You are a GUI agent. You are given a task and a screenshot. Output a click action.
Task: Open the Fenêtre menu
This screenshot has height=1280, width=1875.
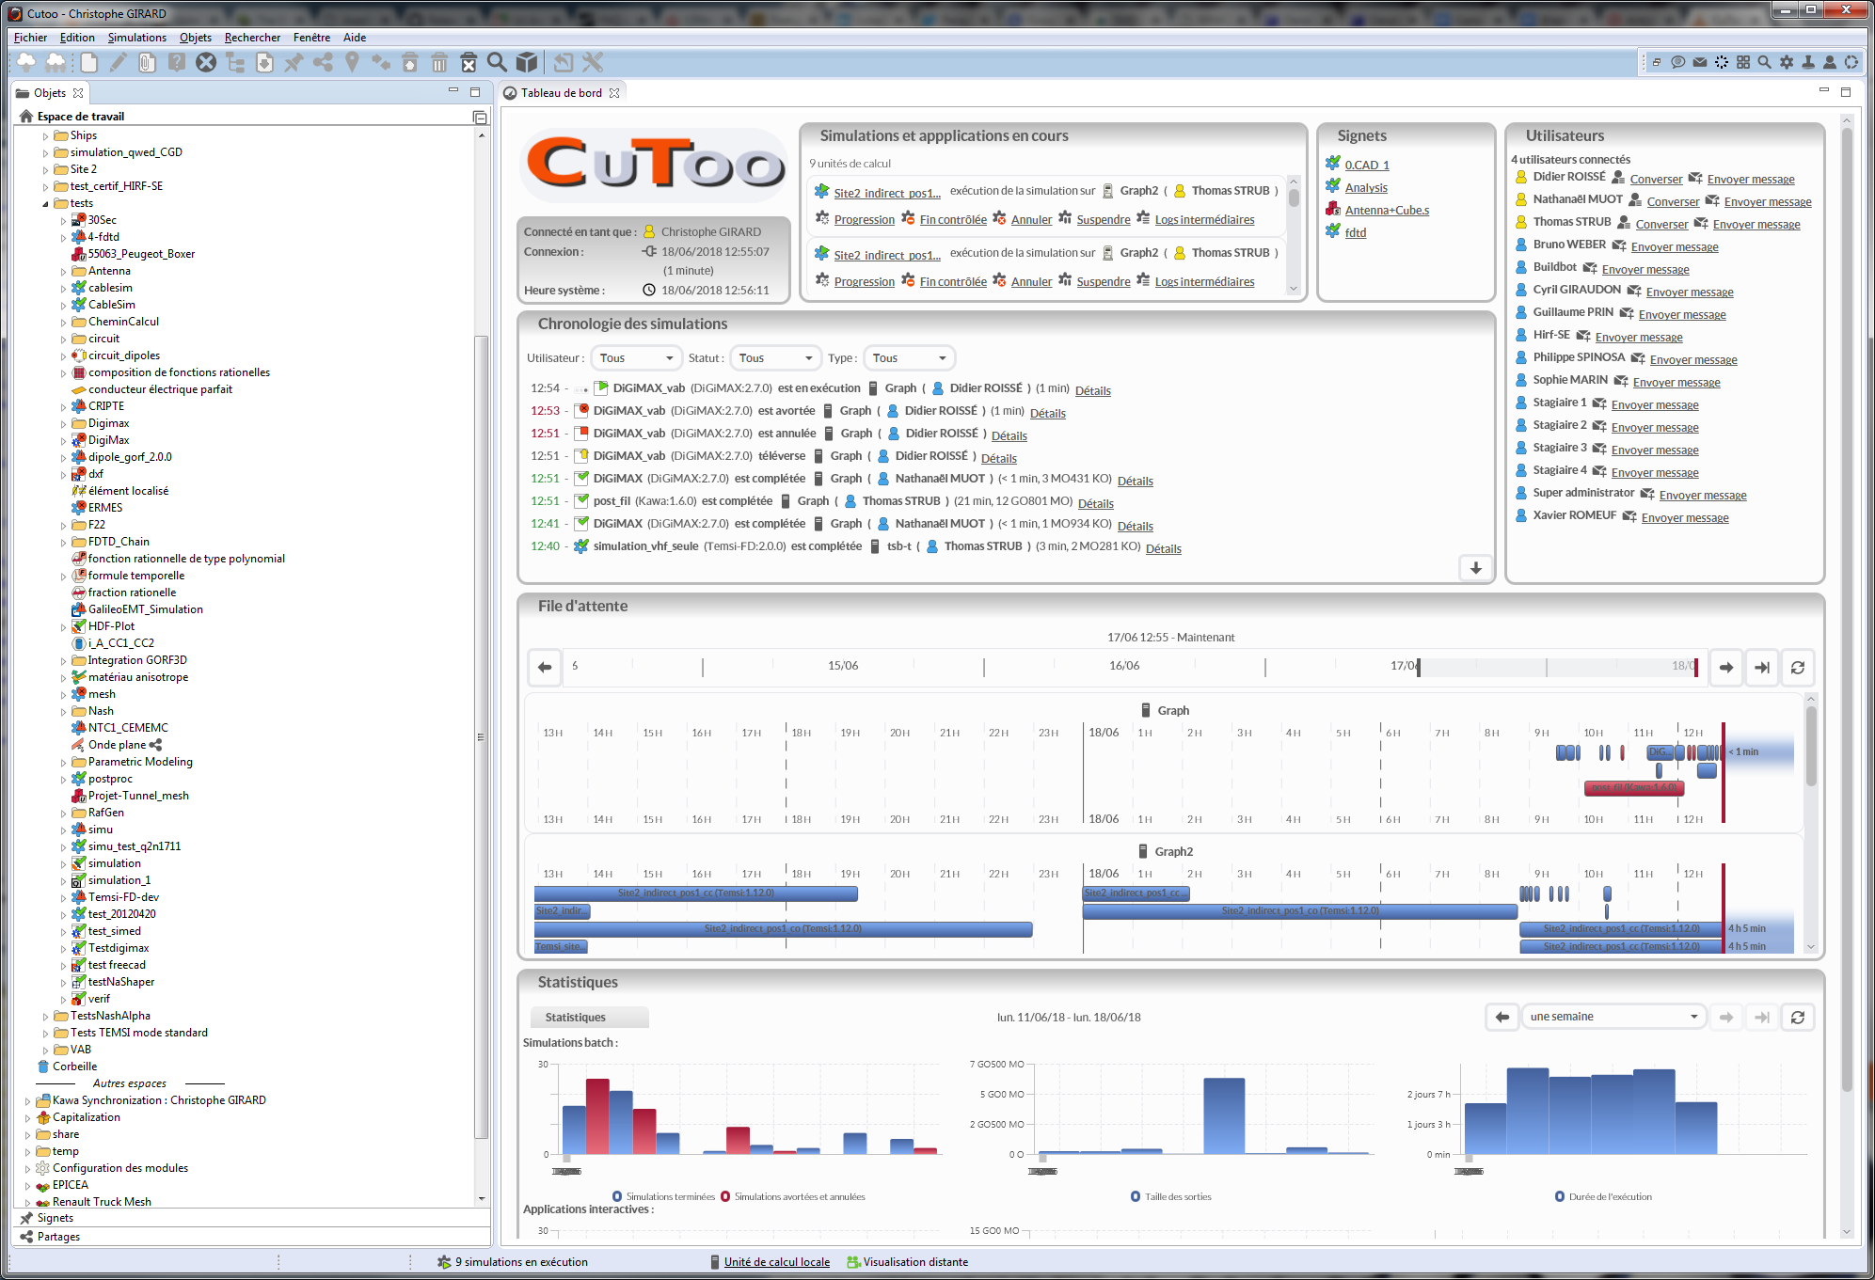click(311, 38)
